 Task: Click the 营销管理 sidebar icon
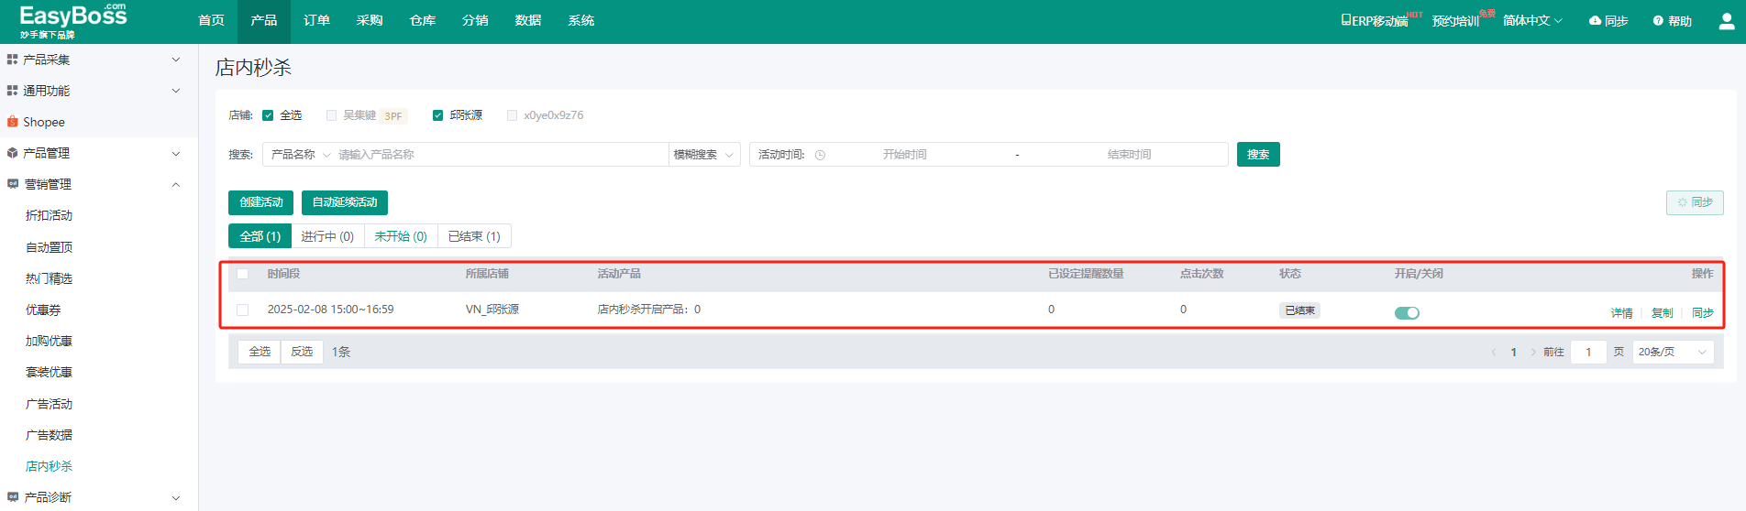(12, 184)
